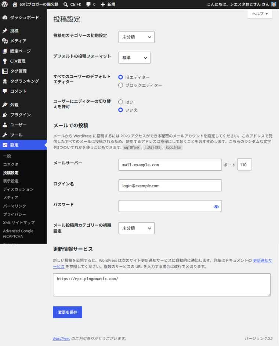The height and width of the screenshot is (346, 279).
Task: Click the ポート input field with 110
Action: click(x=244, y=165)
